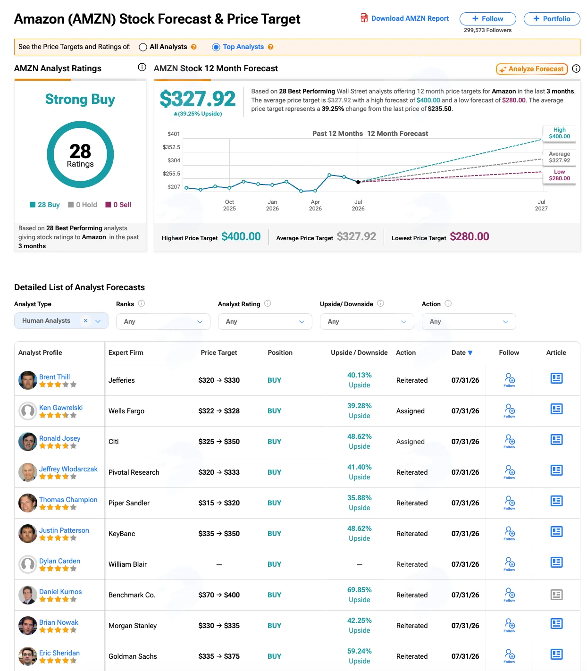Click Justin Patterson's profile photo thumbnail

click(28, 534)
